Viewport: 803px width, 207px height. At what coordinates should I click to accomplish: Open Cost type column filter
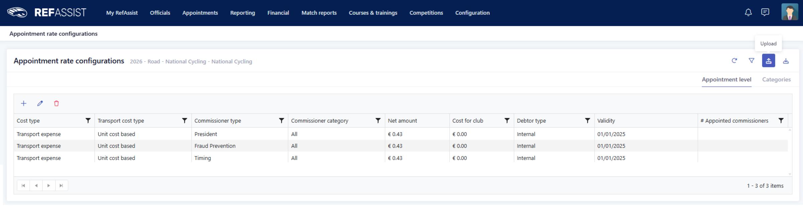click(88, 121)
